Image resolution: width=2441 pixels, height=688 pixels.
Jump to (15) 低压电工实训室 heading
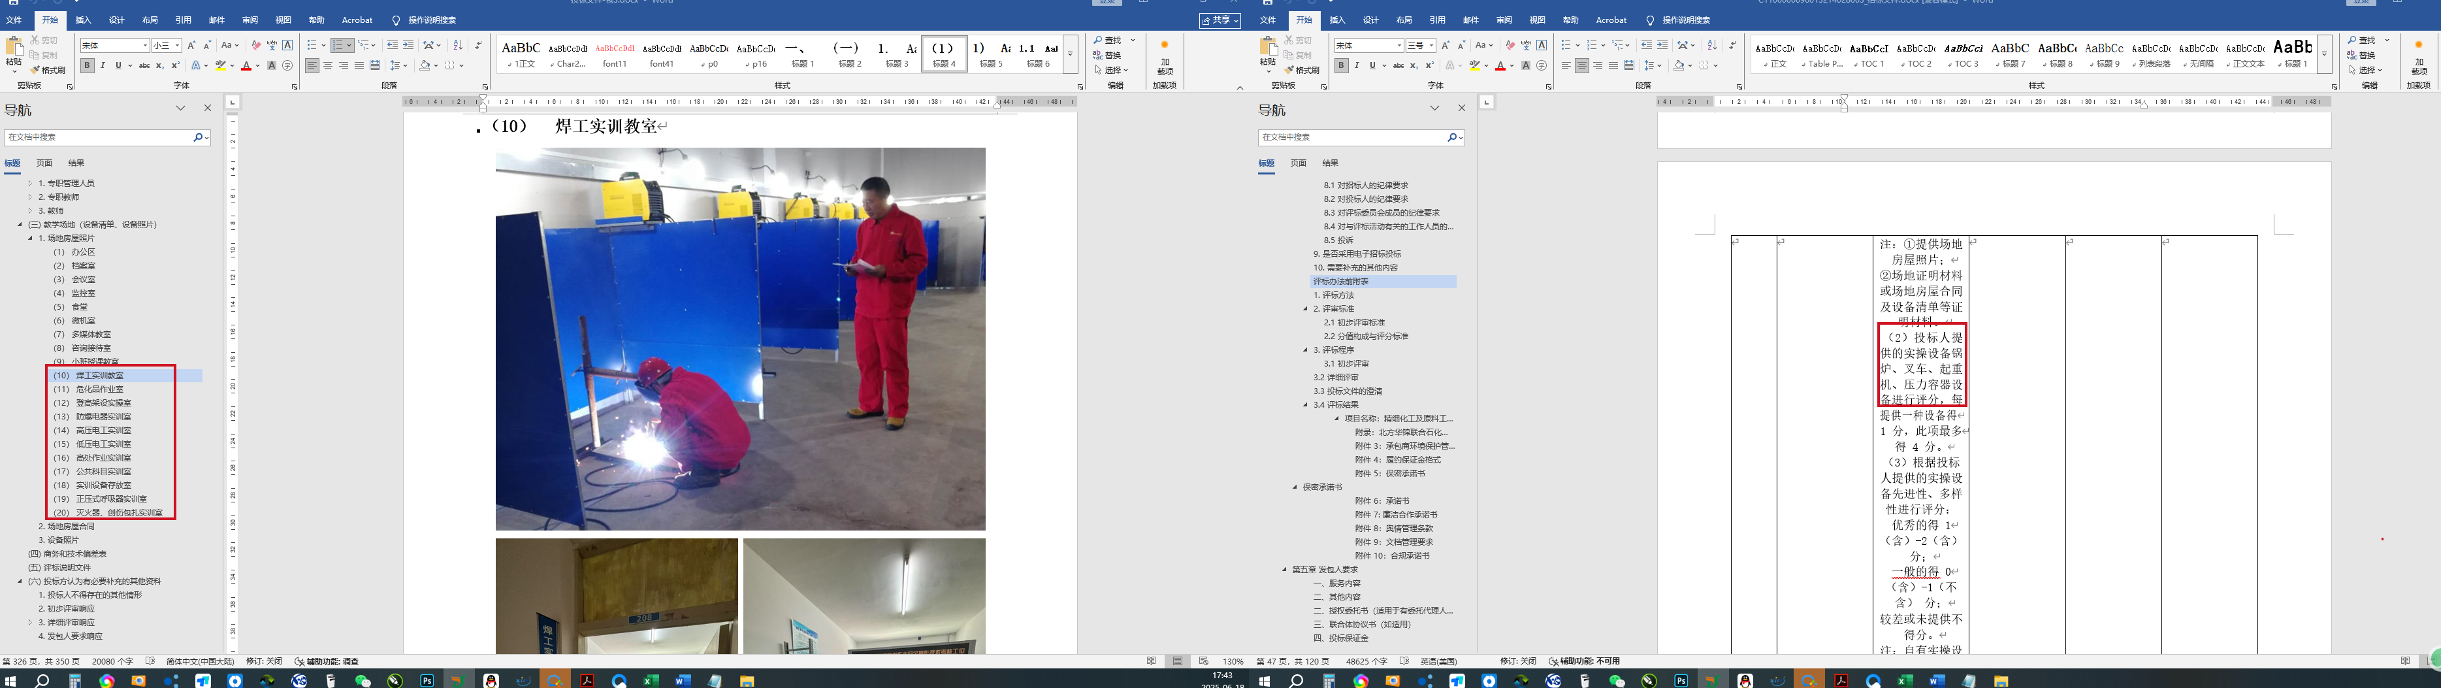click(x=103, y=444)
